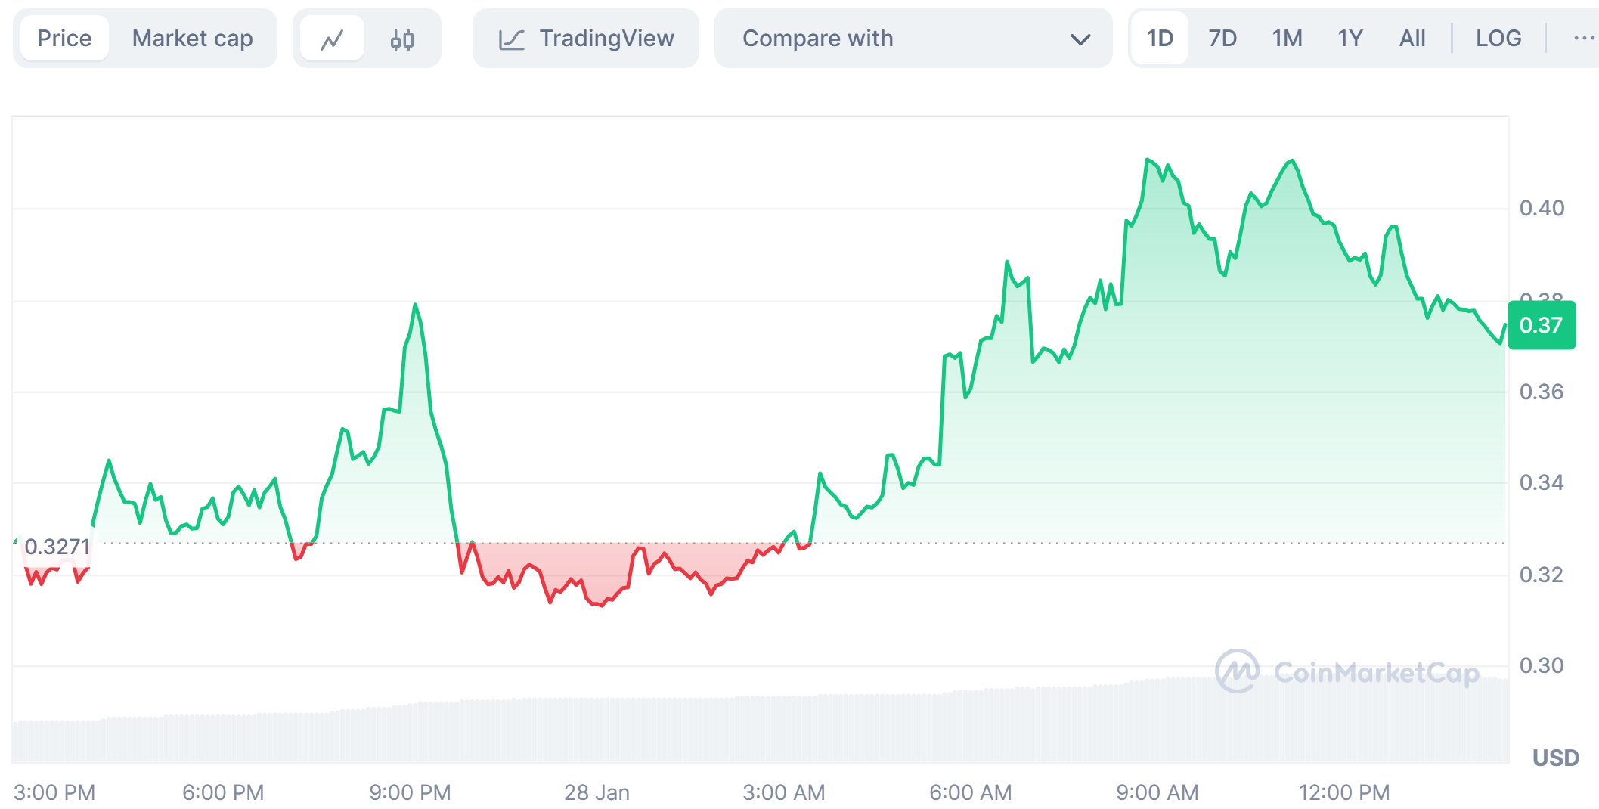
Task: Expand the Compare with dropdown
Action: pos(913,39)
